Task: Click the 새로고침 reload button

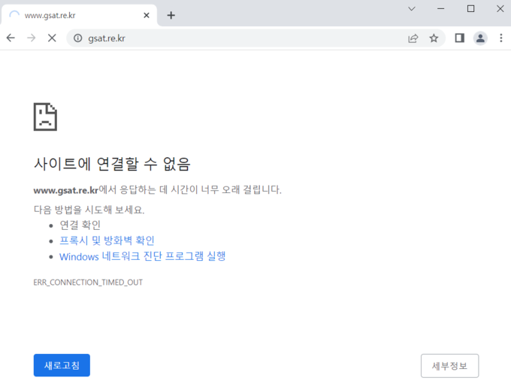Action: pyautogui.click(x=62, y=365)
